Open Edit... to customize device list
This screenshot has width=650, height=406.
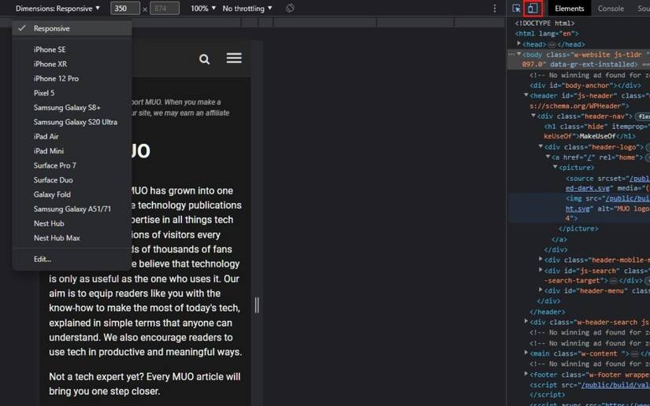click(72, 259)
